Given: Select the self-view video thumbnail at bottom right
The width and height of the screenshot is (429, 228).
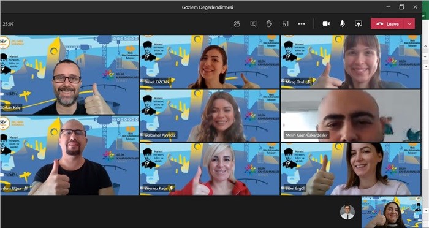Looking at the screenshot, I should coord(392,212).
